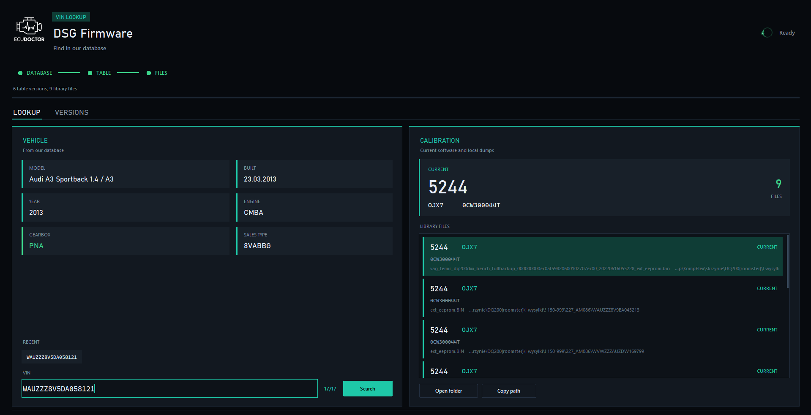Click the ENGINE CMBA field
811x415 pixels.
pyautogui.click(x=314, y=207)
